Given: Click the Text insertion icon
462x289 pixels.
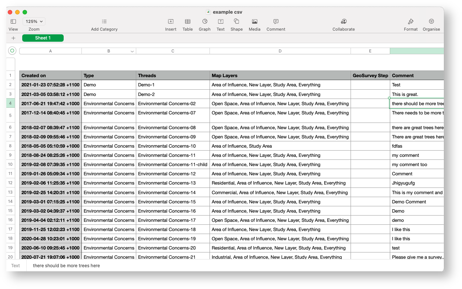Looking at the screenshot, I should coord(220,21).
